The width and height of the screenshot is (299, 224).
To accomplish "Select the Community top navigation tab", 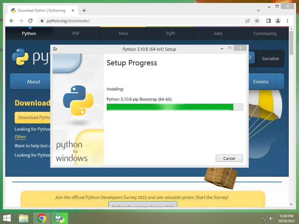I will pos(265,34).
